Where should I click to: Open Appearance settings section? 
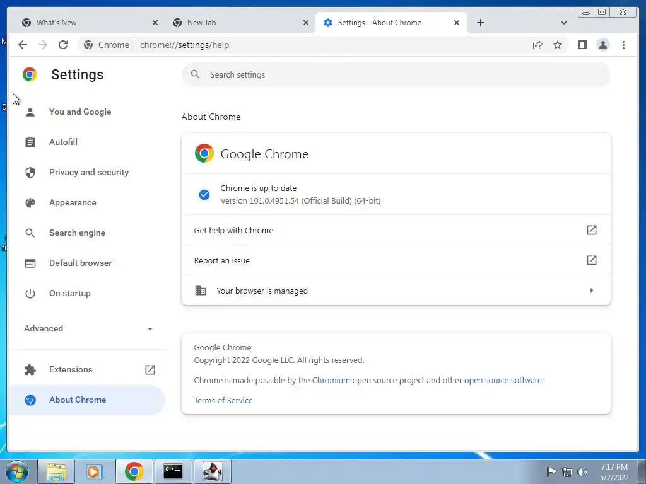[87, 202]
